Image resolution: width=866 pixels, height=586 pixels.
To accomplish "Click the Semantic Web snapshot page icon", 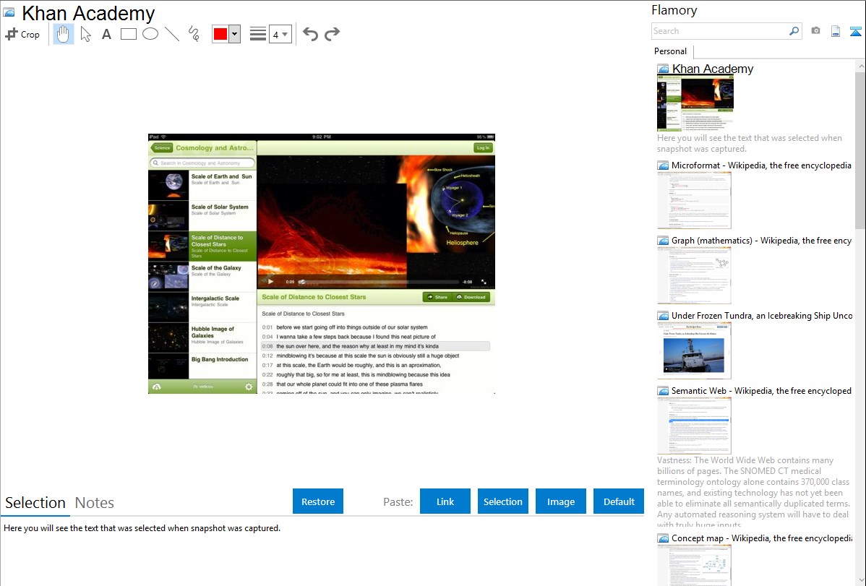I will coord(663,391).
